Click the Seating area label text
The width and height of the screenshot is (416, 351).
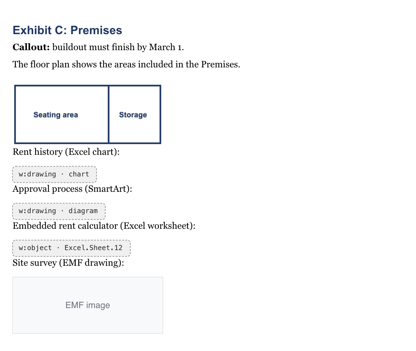(x=56, y=115)
